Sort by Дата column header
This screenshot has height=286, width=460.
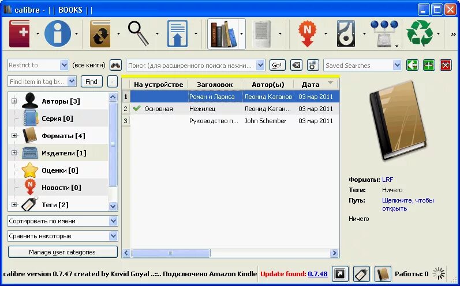coord(316,85)
